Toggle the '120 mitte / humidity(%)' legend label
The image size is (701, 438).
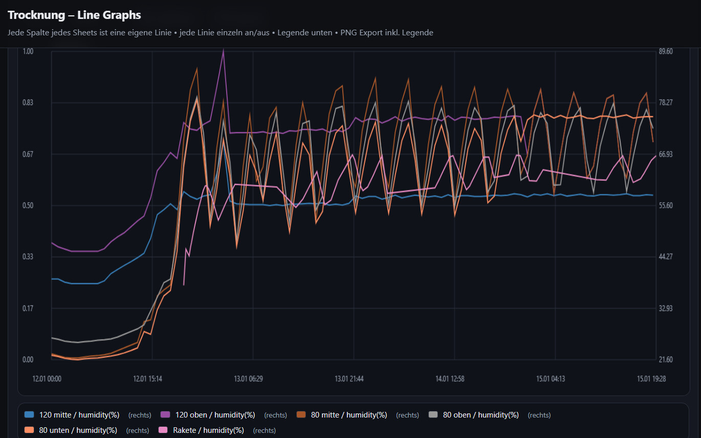[x=79, y=415]
